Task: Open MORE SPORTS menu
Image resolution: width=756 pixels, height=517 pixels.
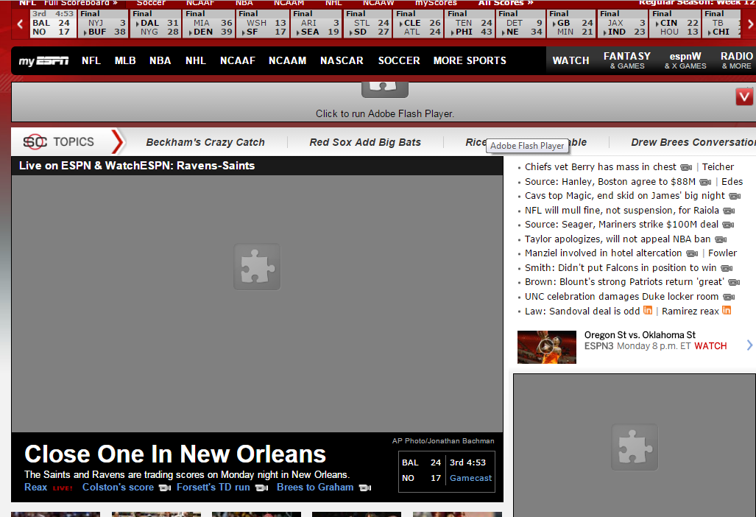Action: click(x=470, y=61)
